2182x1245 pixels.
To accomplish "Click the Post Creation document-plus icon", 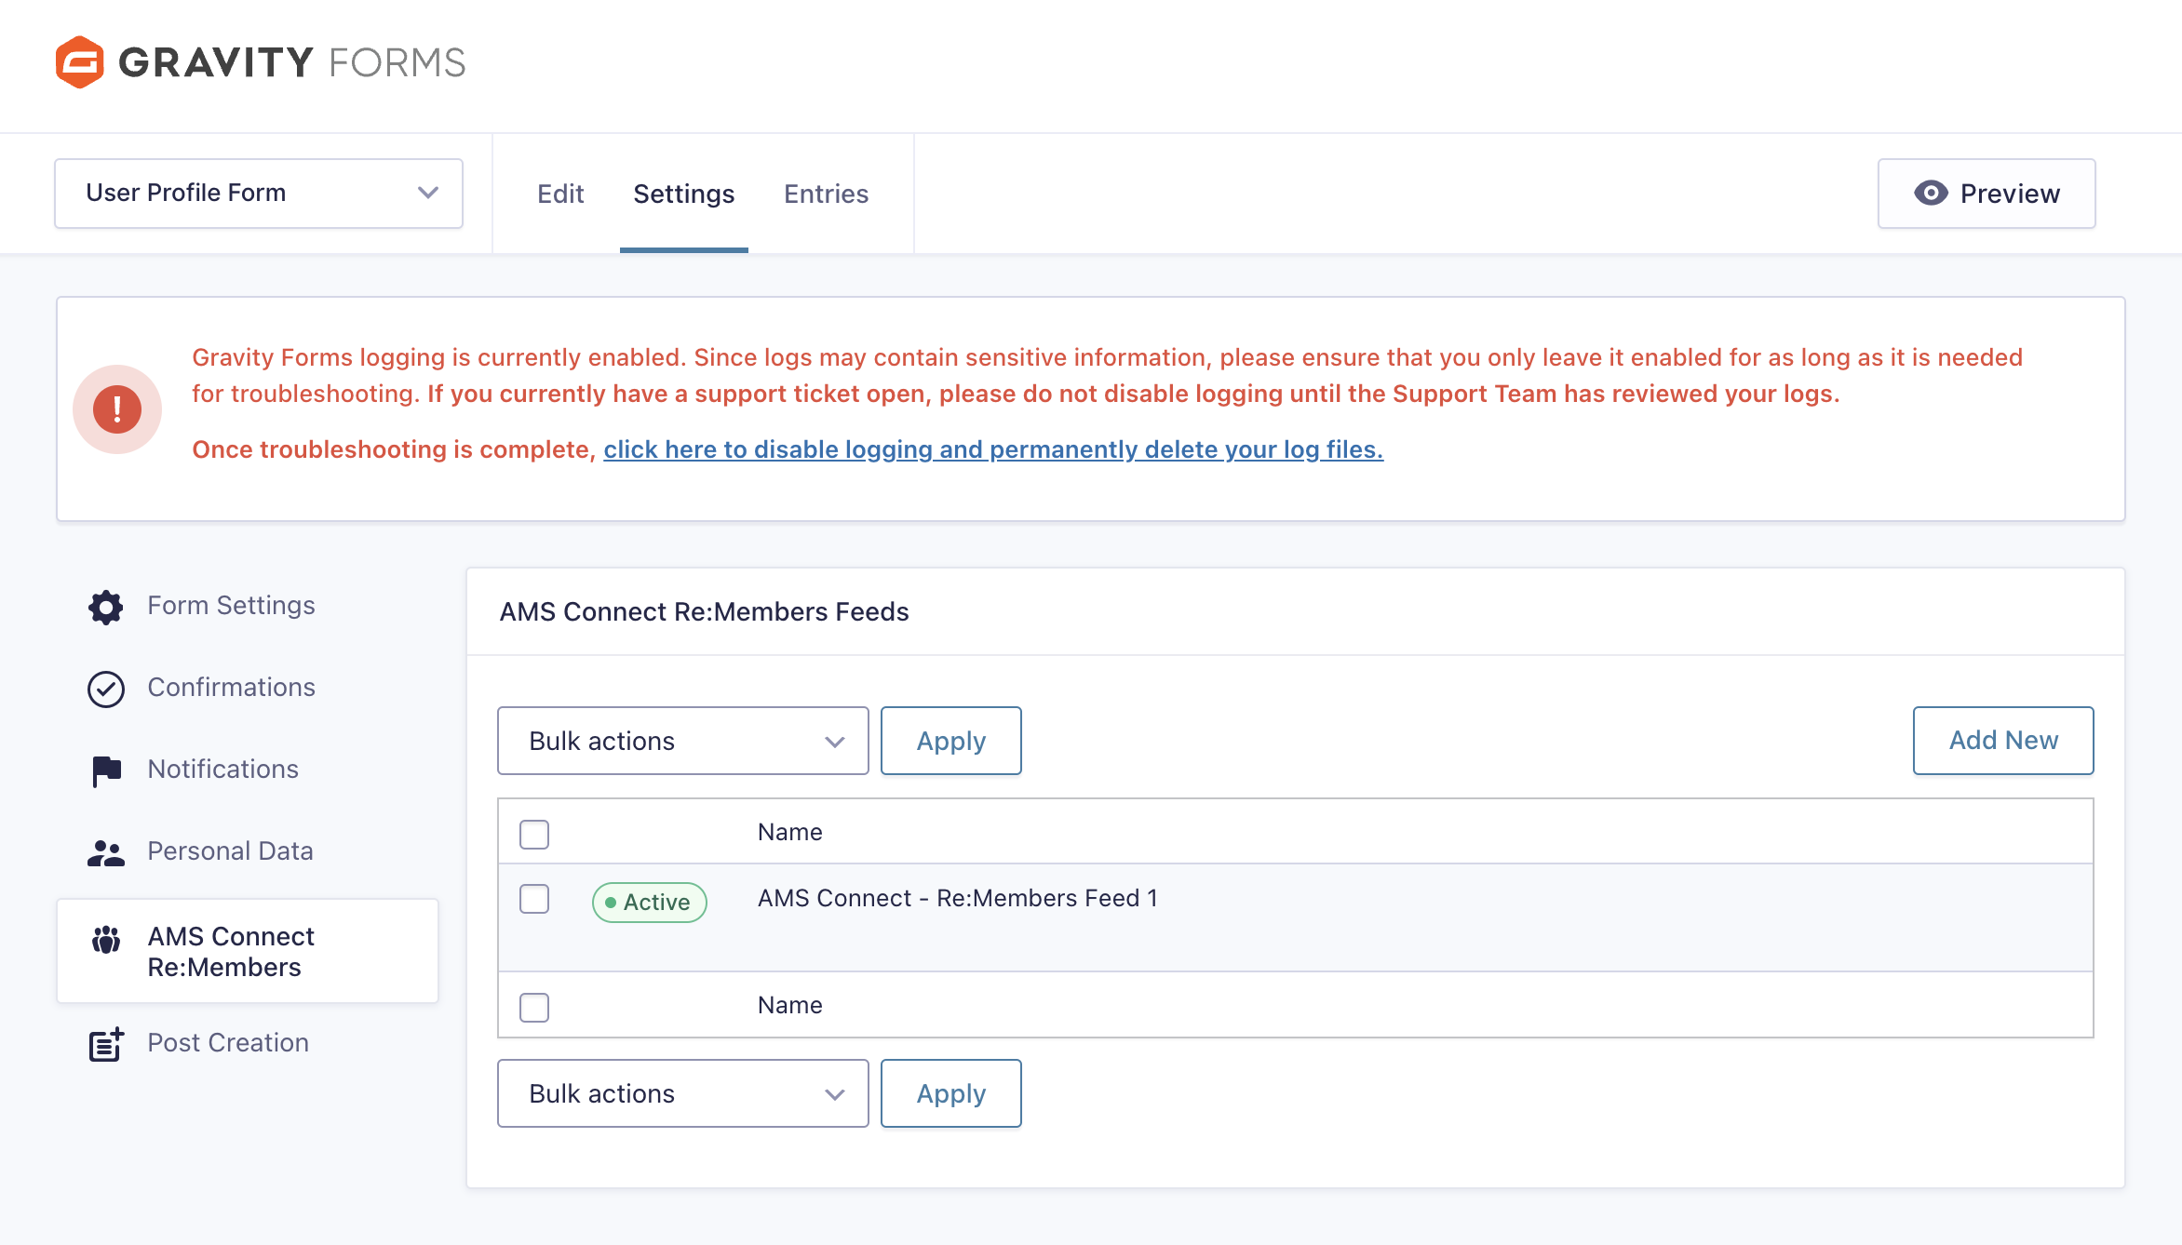I will 106,1044.
